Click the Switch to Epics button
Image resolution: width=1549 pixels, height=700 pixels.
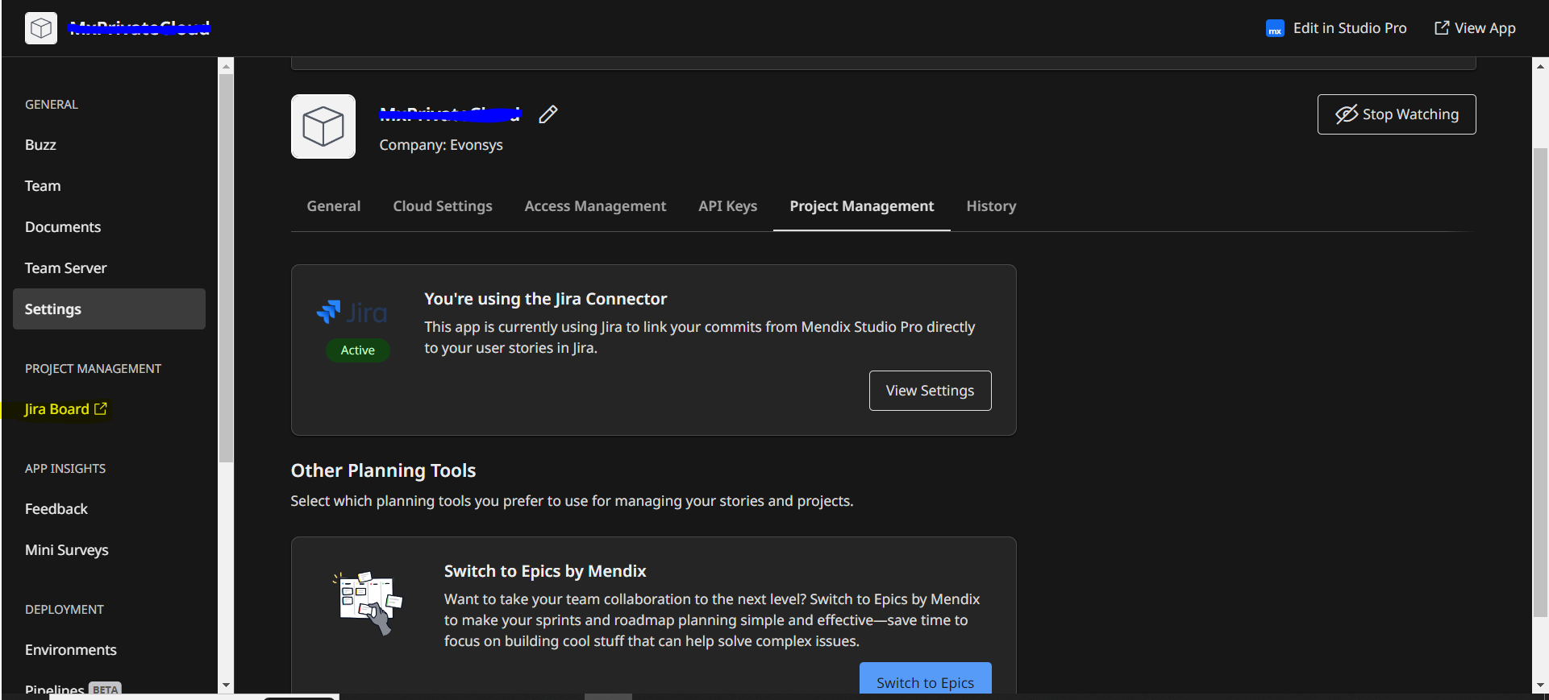click(925, 681)
